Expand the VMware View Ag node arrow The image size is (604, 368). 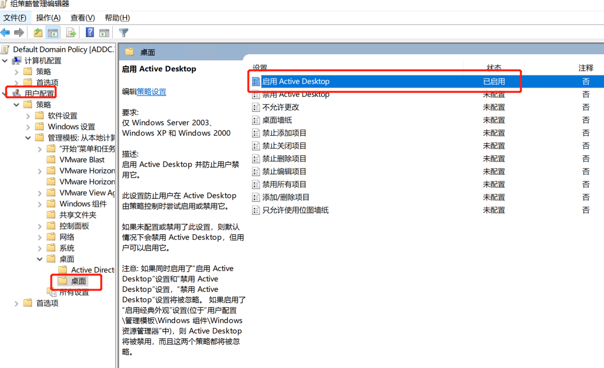click(x=40, y=193)
